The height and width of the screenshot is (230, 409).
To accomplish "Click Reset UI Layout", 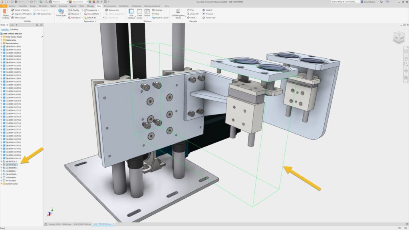I will click(160, 18).
